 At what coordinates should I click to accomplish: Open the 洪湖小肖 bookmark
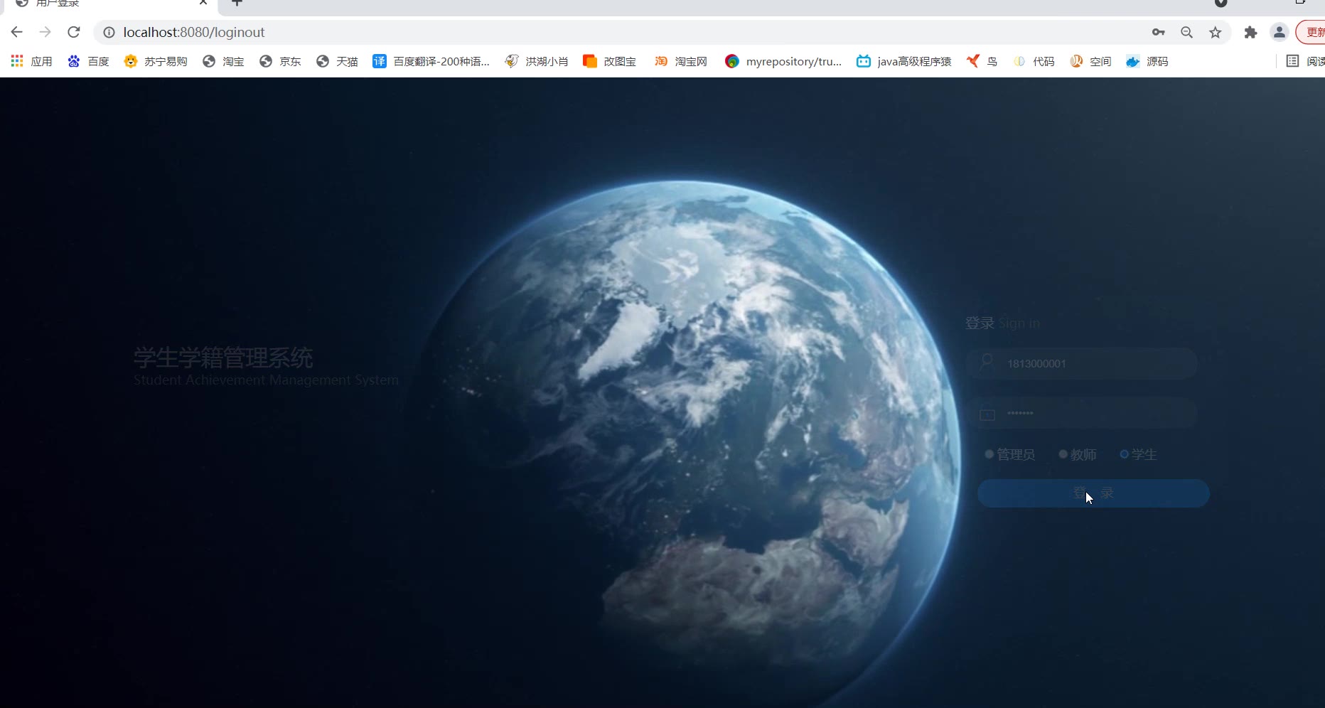click(x=537, y=61)
